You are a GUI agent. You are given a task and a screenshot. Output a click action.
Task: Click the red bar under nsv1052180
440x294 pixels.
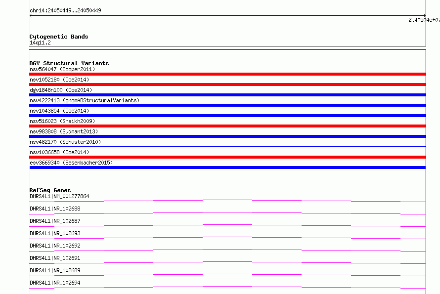coord(227,84)
